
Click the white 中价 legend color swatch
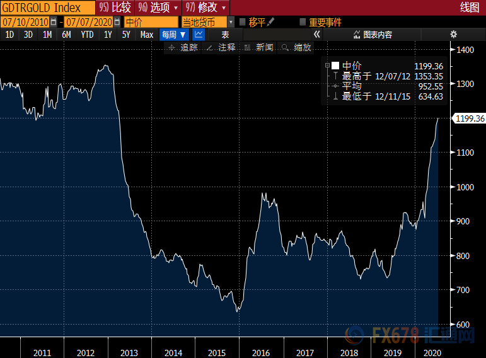(335, 66)
